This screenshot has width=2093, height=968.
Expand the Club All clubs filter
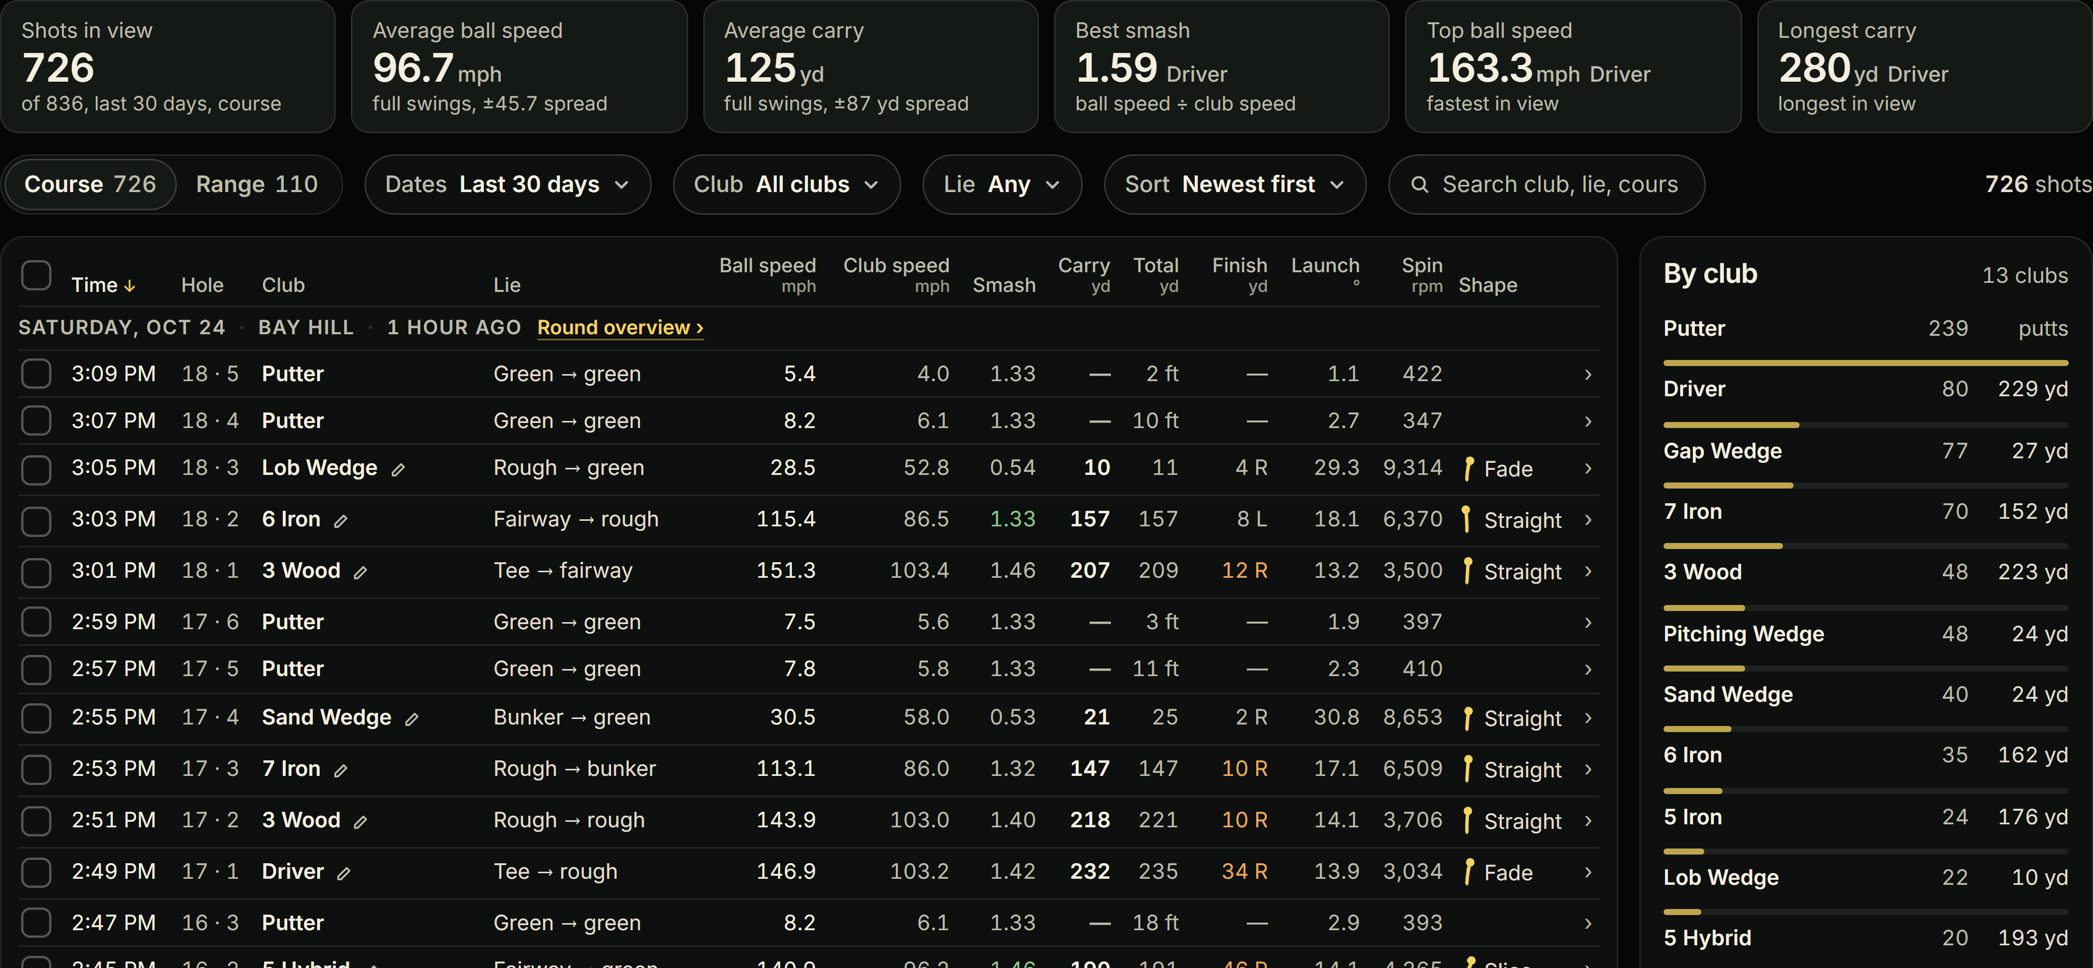pyautogui.click(x=786, y=185)
